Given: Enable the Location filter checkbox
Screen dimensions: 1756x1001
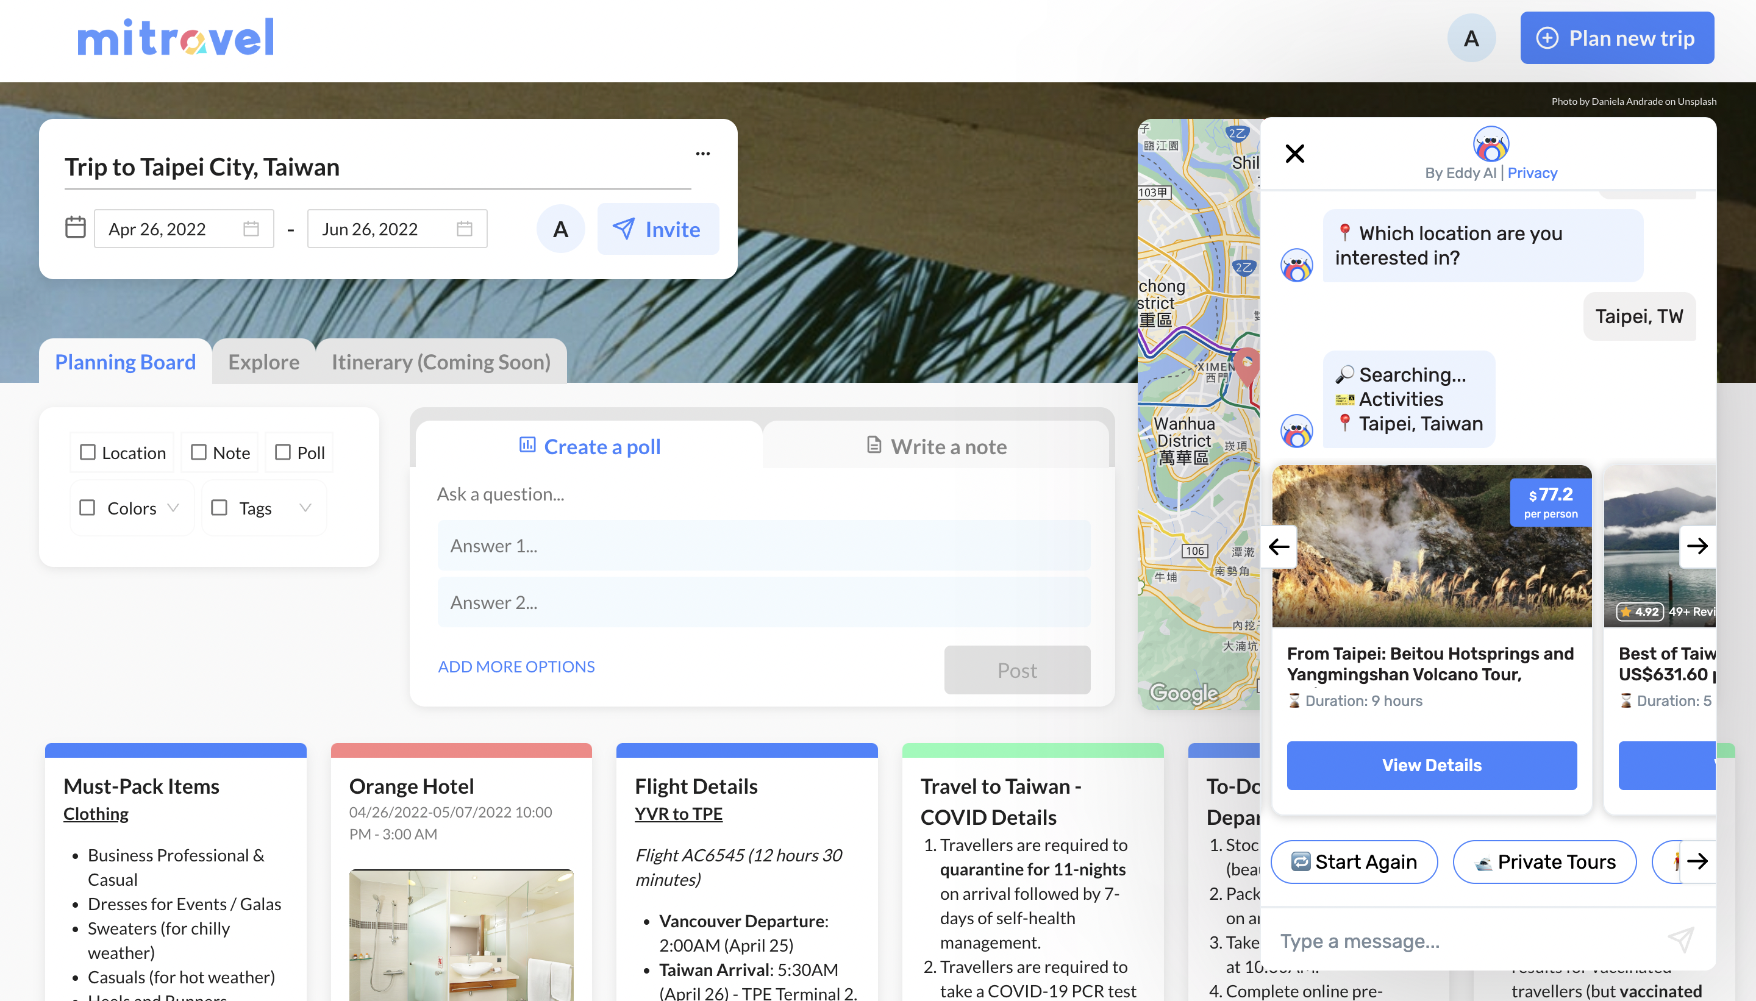Looking at the screenshot, I should (x=87, y=452).
